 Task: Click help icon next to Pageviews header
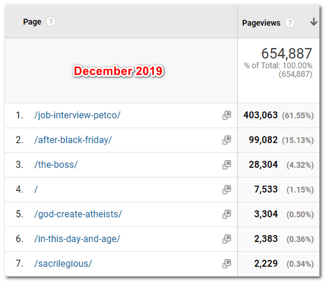[290, 23]
